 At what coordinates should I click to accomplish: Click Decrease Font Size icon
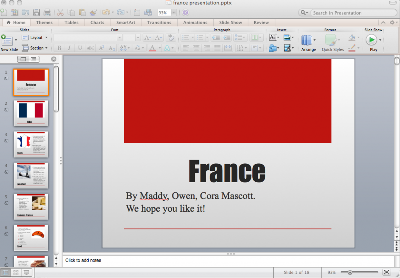tap(158, 38)
